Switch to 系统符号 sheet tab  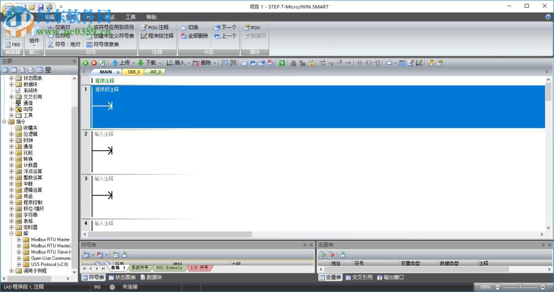point(140,268)
